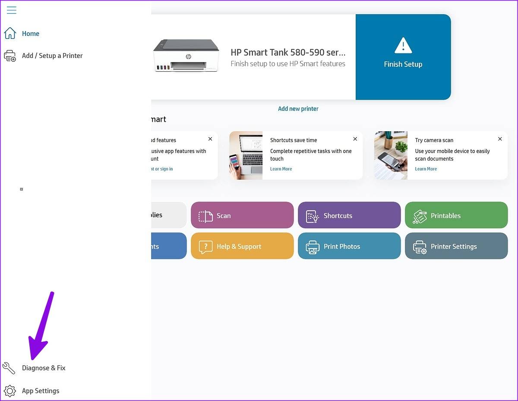The height and width of the screenshot is (401, 518).
Task: Open the Print Photos tile
Action: click(x=349, y=246)
